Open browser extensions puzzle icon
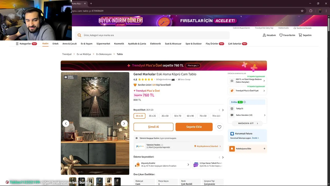Viewport: 330px width, 186px height. 311,11
